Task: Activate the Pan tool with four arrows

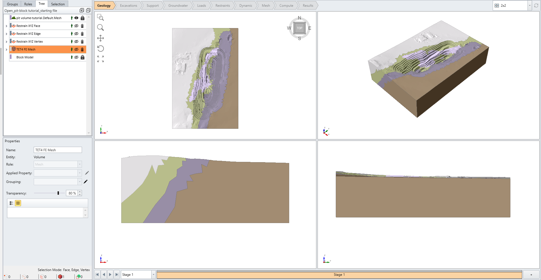Action: (x=100, y=38)
